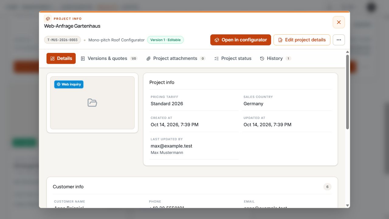Click the folder placeholder icon in thumbnail
389x219 pixels.
tap(92, 103)
